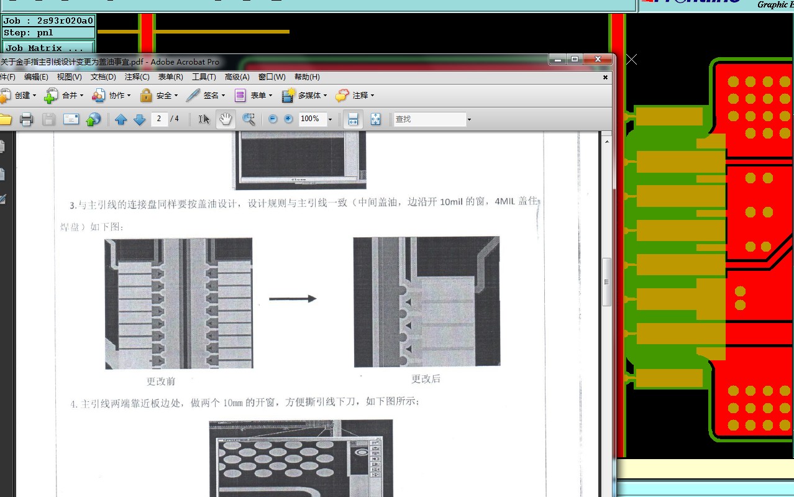Image resolution: width=794 pixels, height=497 pixels.
Task: Open the 帮助(H) menu
Action: (307, 77)
